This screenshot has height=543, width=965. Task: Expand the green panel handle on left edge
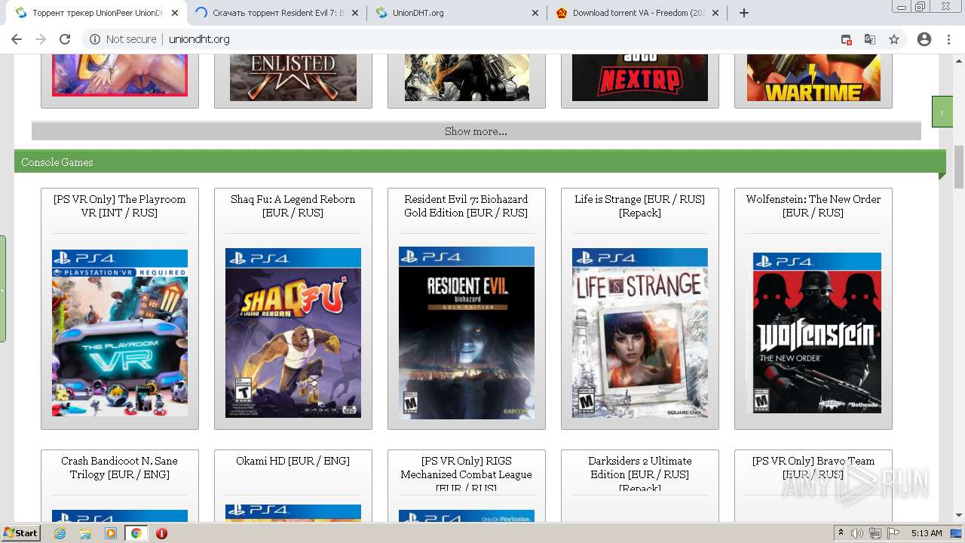3,289
